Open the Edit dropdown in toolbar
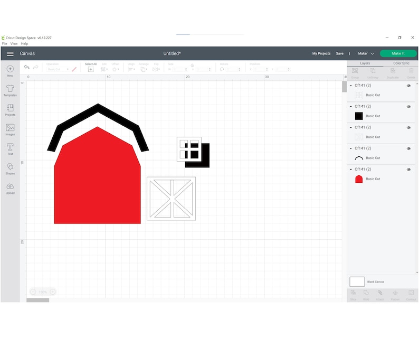419x337 pixels. click(104, 69)
